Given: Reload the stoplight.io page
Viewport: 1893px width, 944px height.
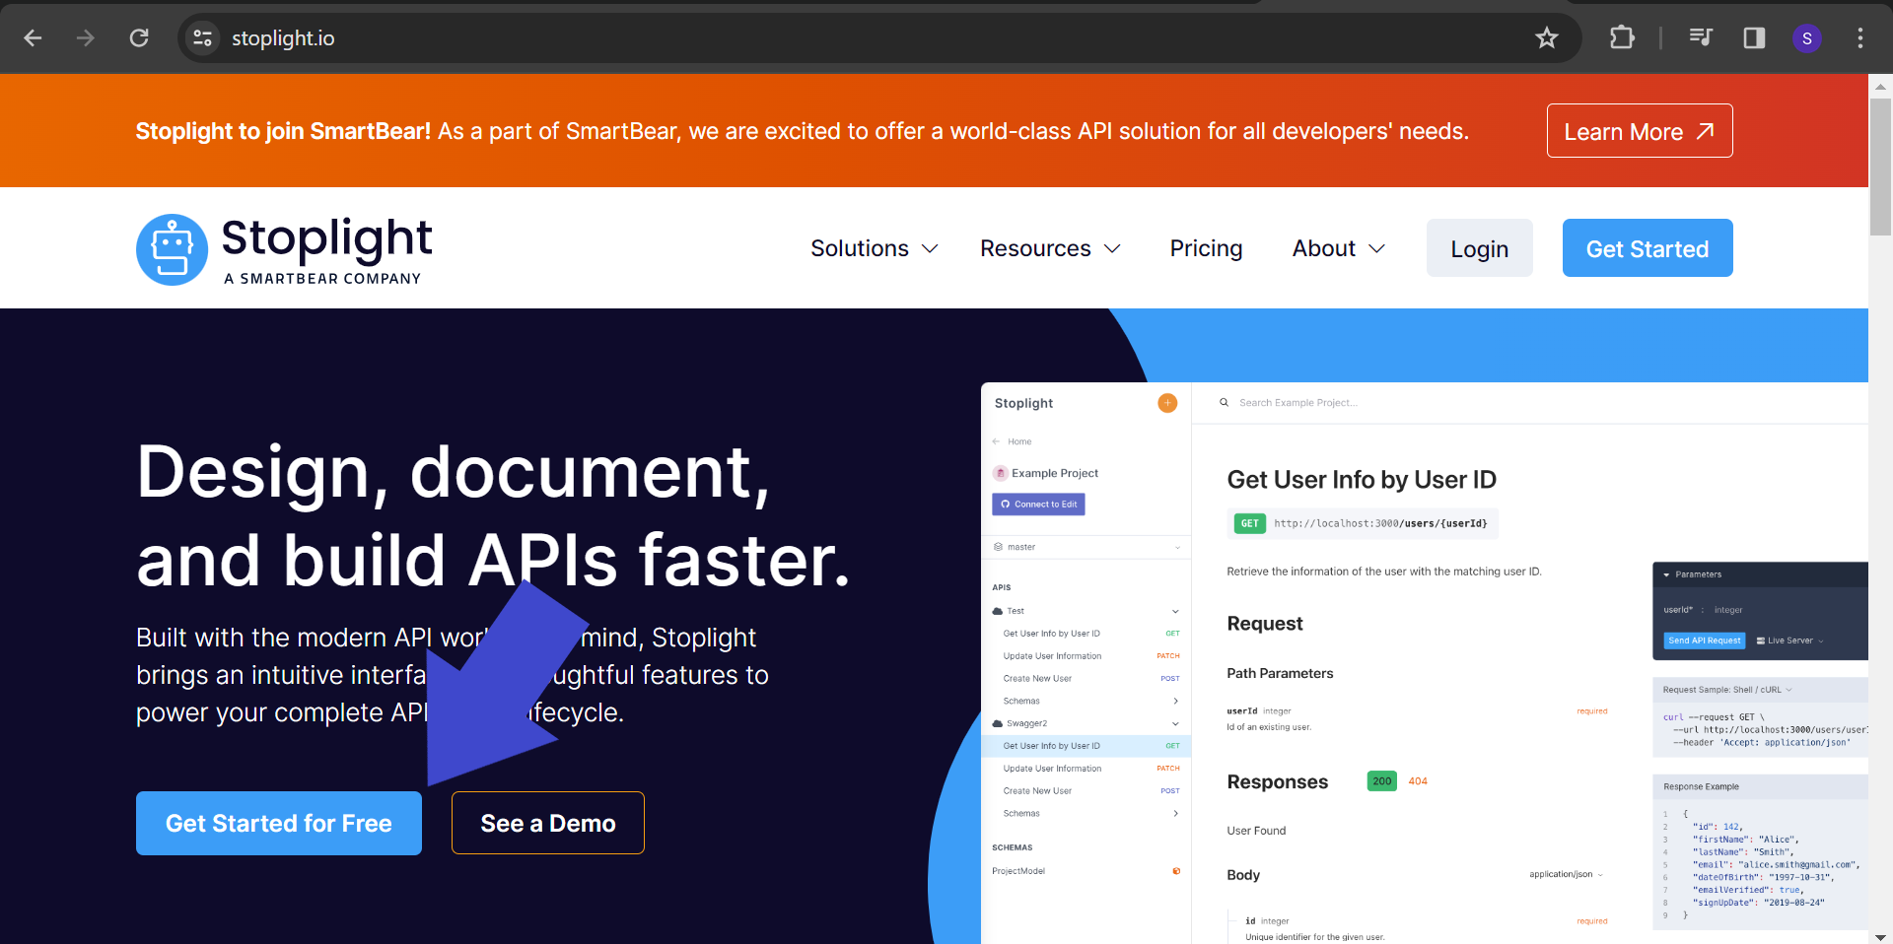Looking at the screenshot, I should coord(139,37).
